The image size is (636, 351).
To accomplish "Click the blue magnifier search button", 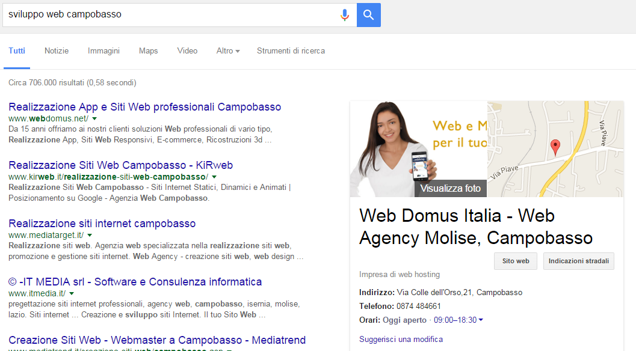I will coord(369,15).
